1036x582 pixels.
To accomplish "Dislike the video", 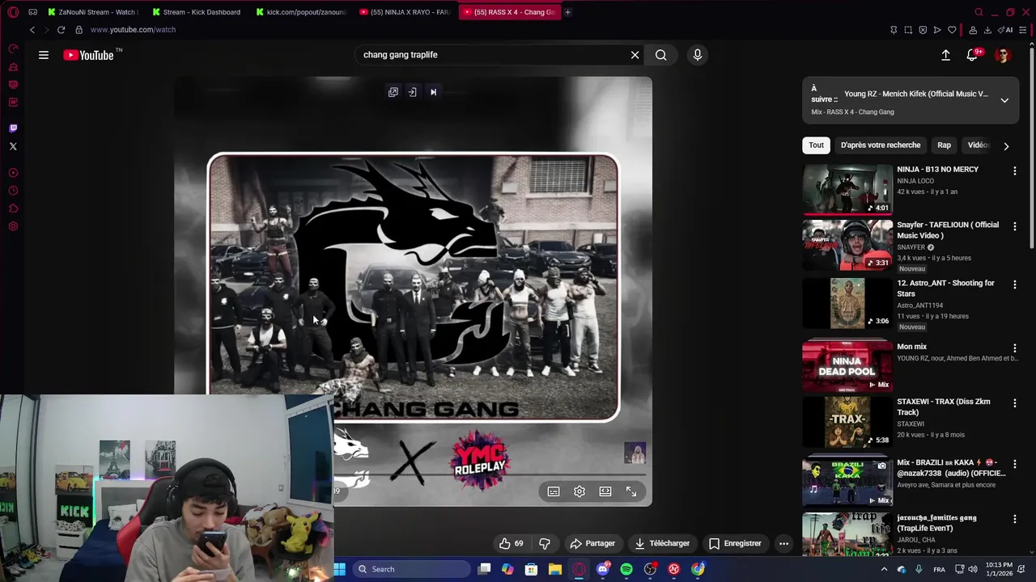I will coord(545,543).
